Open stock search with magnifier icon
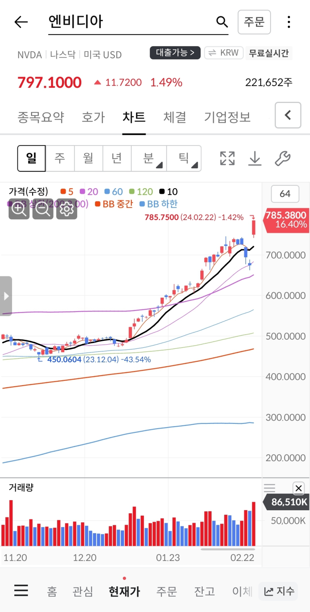310x612 pixels. [x=222, y=22]
